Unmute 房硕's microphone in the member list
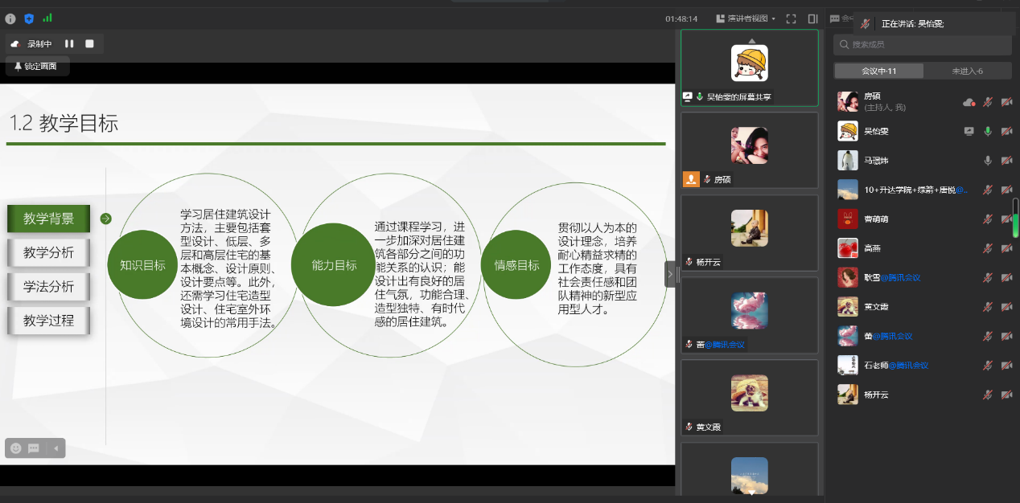This screenshot has width=1020, height=503. [988, 102]
